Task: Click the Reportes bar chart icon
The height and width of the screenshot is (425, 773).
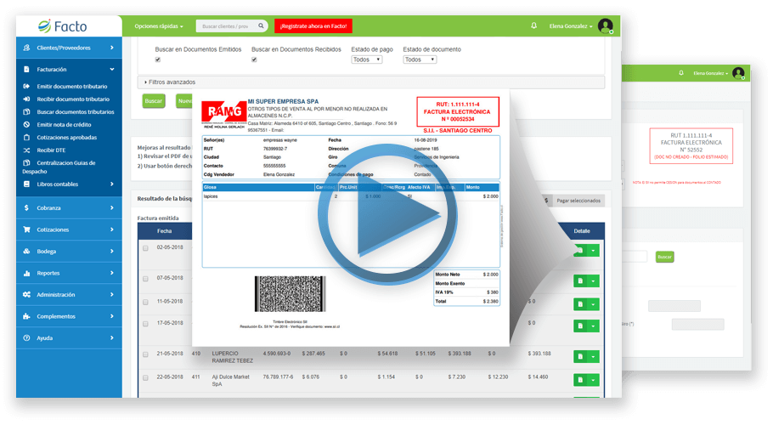Action: pyautogui.click(x=28, y=273)
